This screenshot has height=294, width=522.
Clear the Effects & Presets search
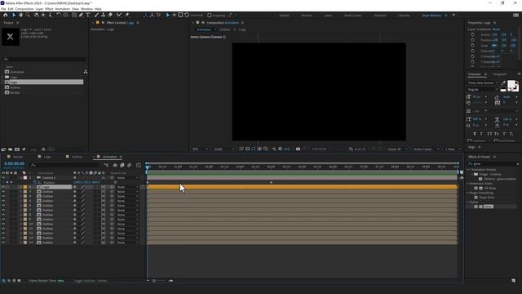pyautogui.click(x=518, y=163)
